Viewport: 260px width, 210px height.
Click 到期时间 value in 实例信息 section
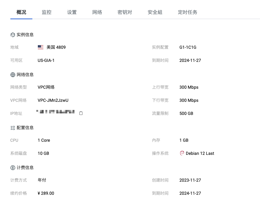tap(190, 60)
